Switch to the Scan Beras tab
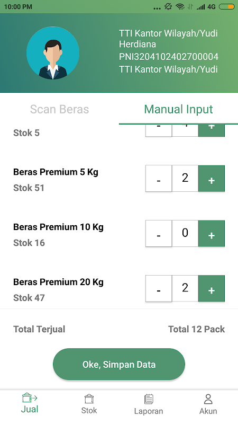 [x=59, y=109]
